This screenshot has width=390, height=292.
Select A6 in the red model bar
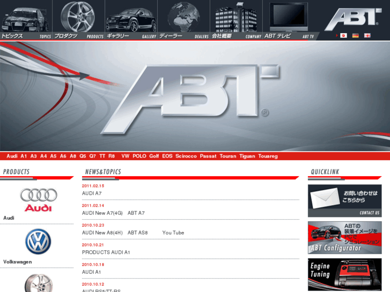(63, 156)
